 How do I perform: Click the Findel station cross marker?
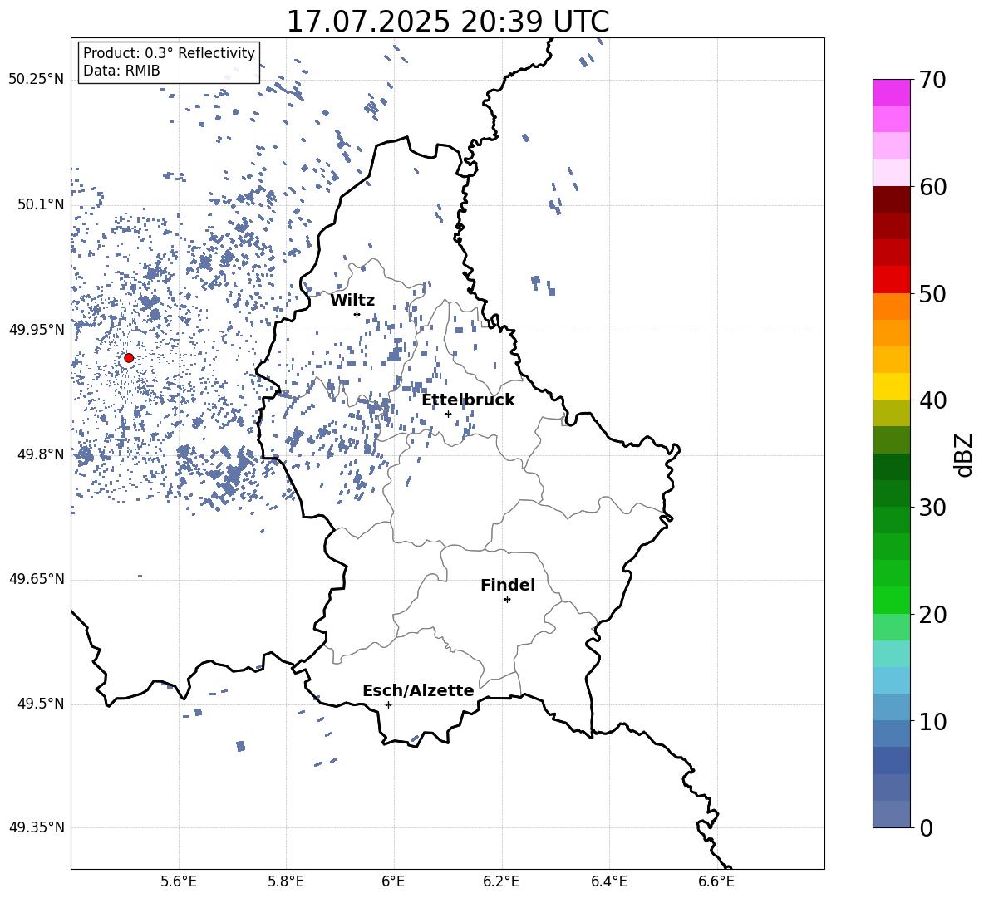[507, 600]
